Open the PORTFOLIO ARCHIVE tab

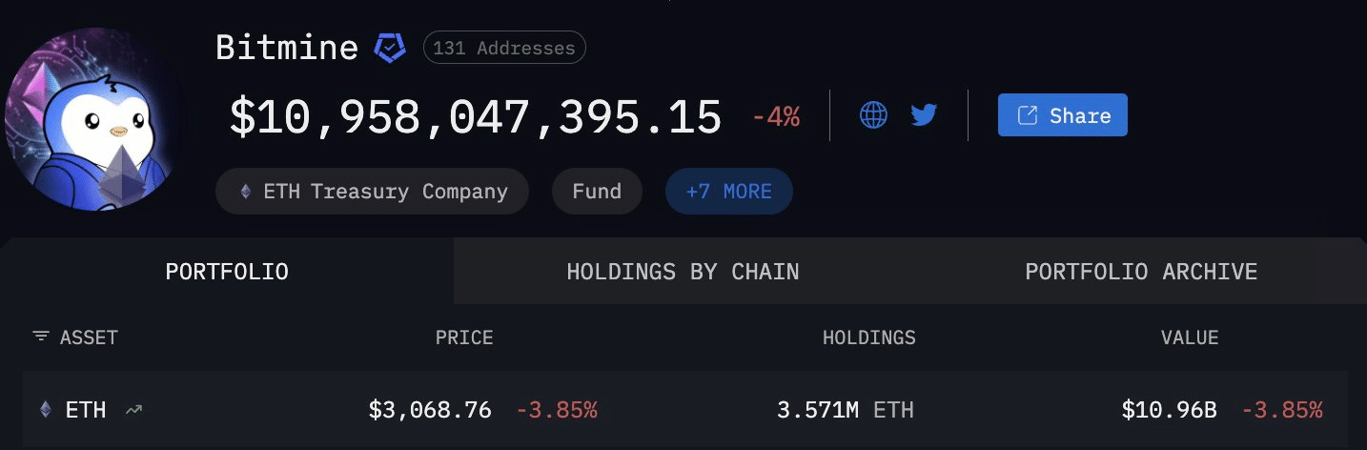tap(1141, 272)
